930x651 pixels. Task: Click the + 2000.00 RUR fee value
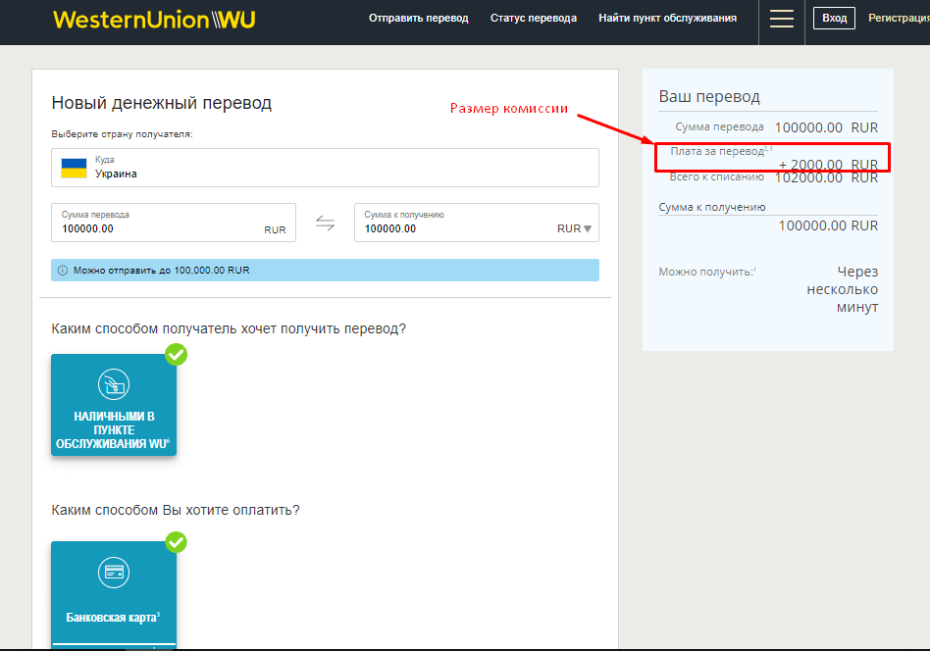pos(828,165)
